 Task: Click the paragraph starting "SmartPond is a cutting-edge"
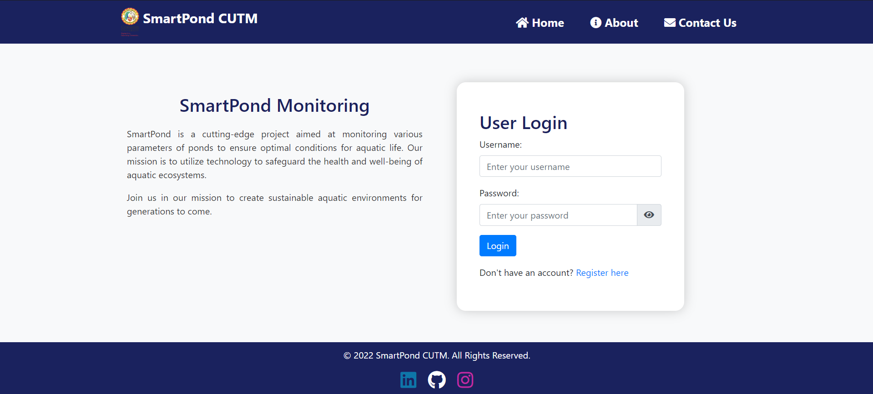click(275, 155)
